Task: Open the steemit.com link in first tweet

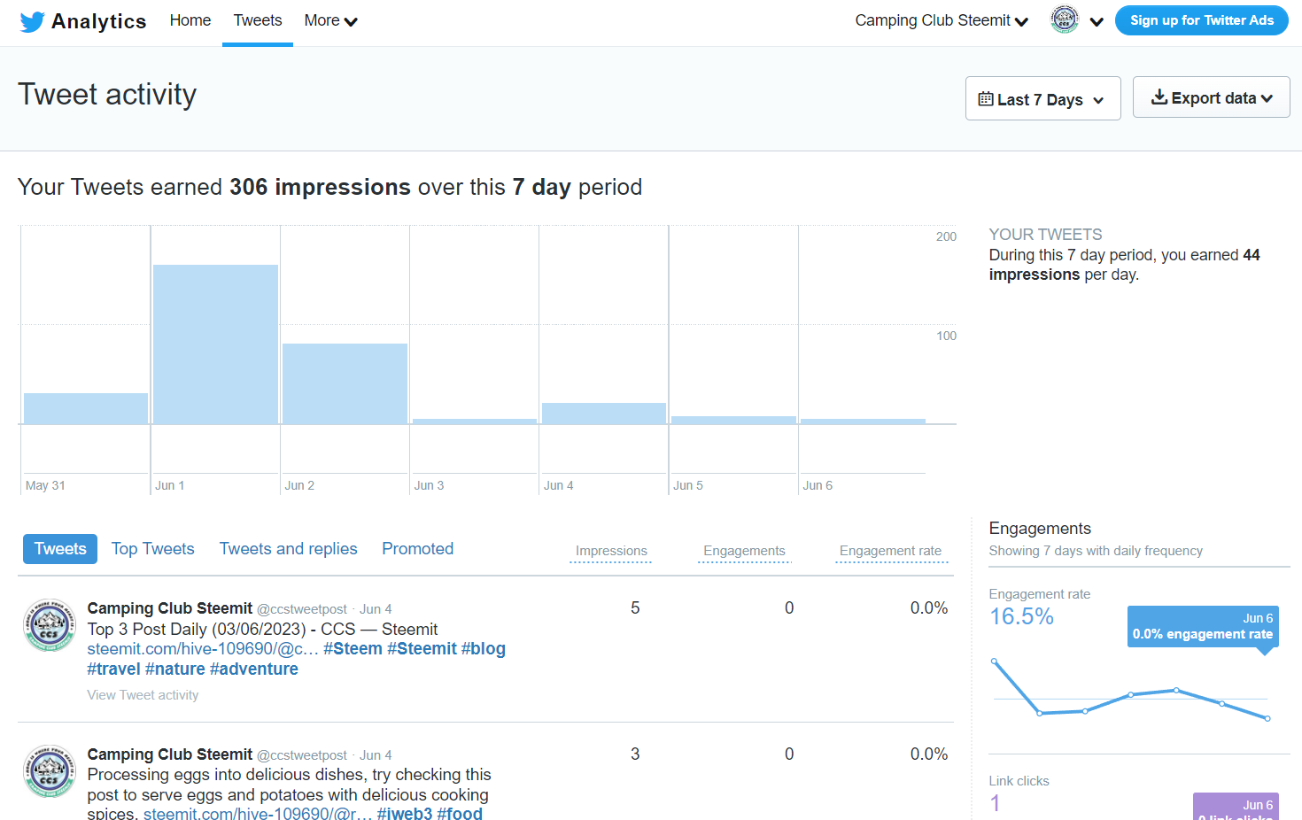Action: (x=203, y=649)
